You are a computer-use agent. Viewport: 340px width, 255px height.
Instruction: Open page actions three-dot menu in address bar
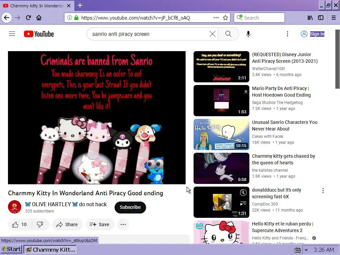tap(216, 18)
